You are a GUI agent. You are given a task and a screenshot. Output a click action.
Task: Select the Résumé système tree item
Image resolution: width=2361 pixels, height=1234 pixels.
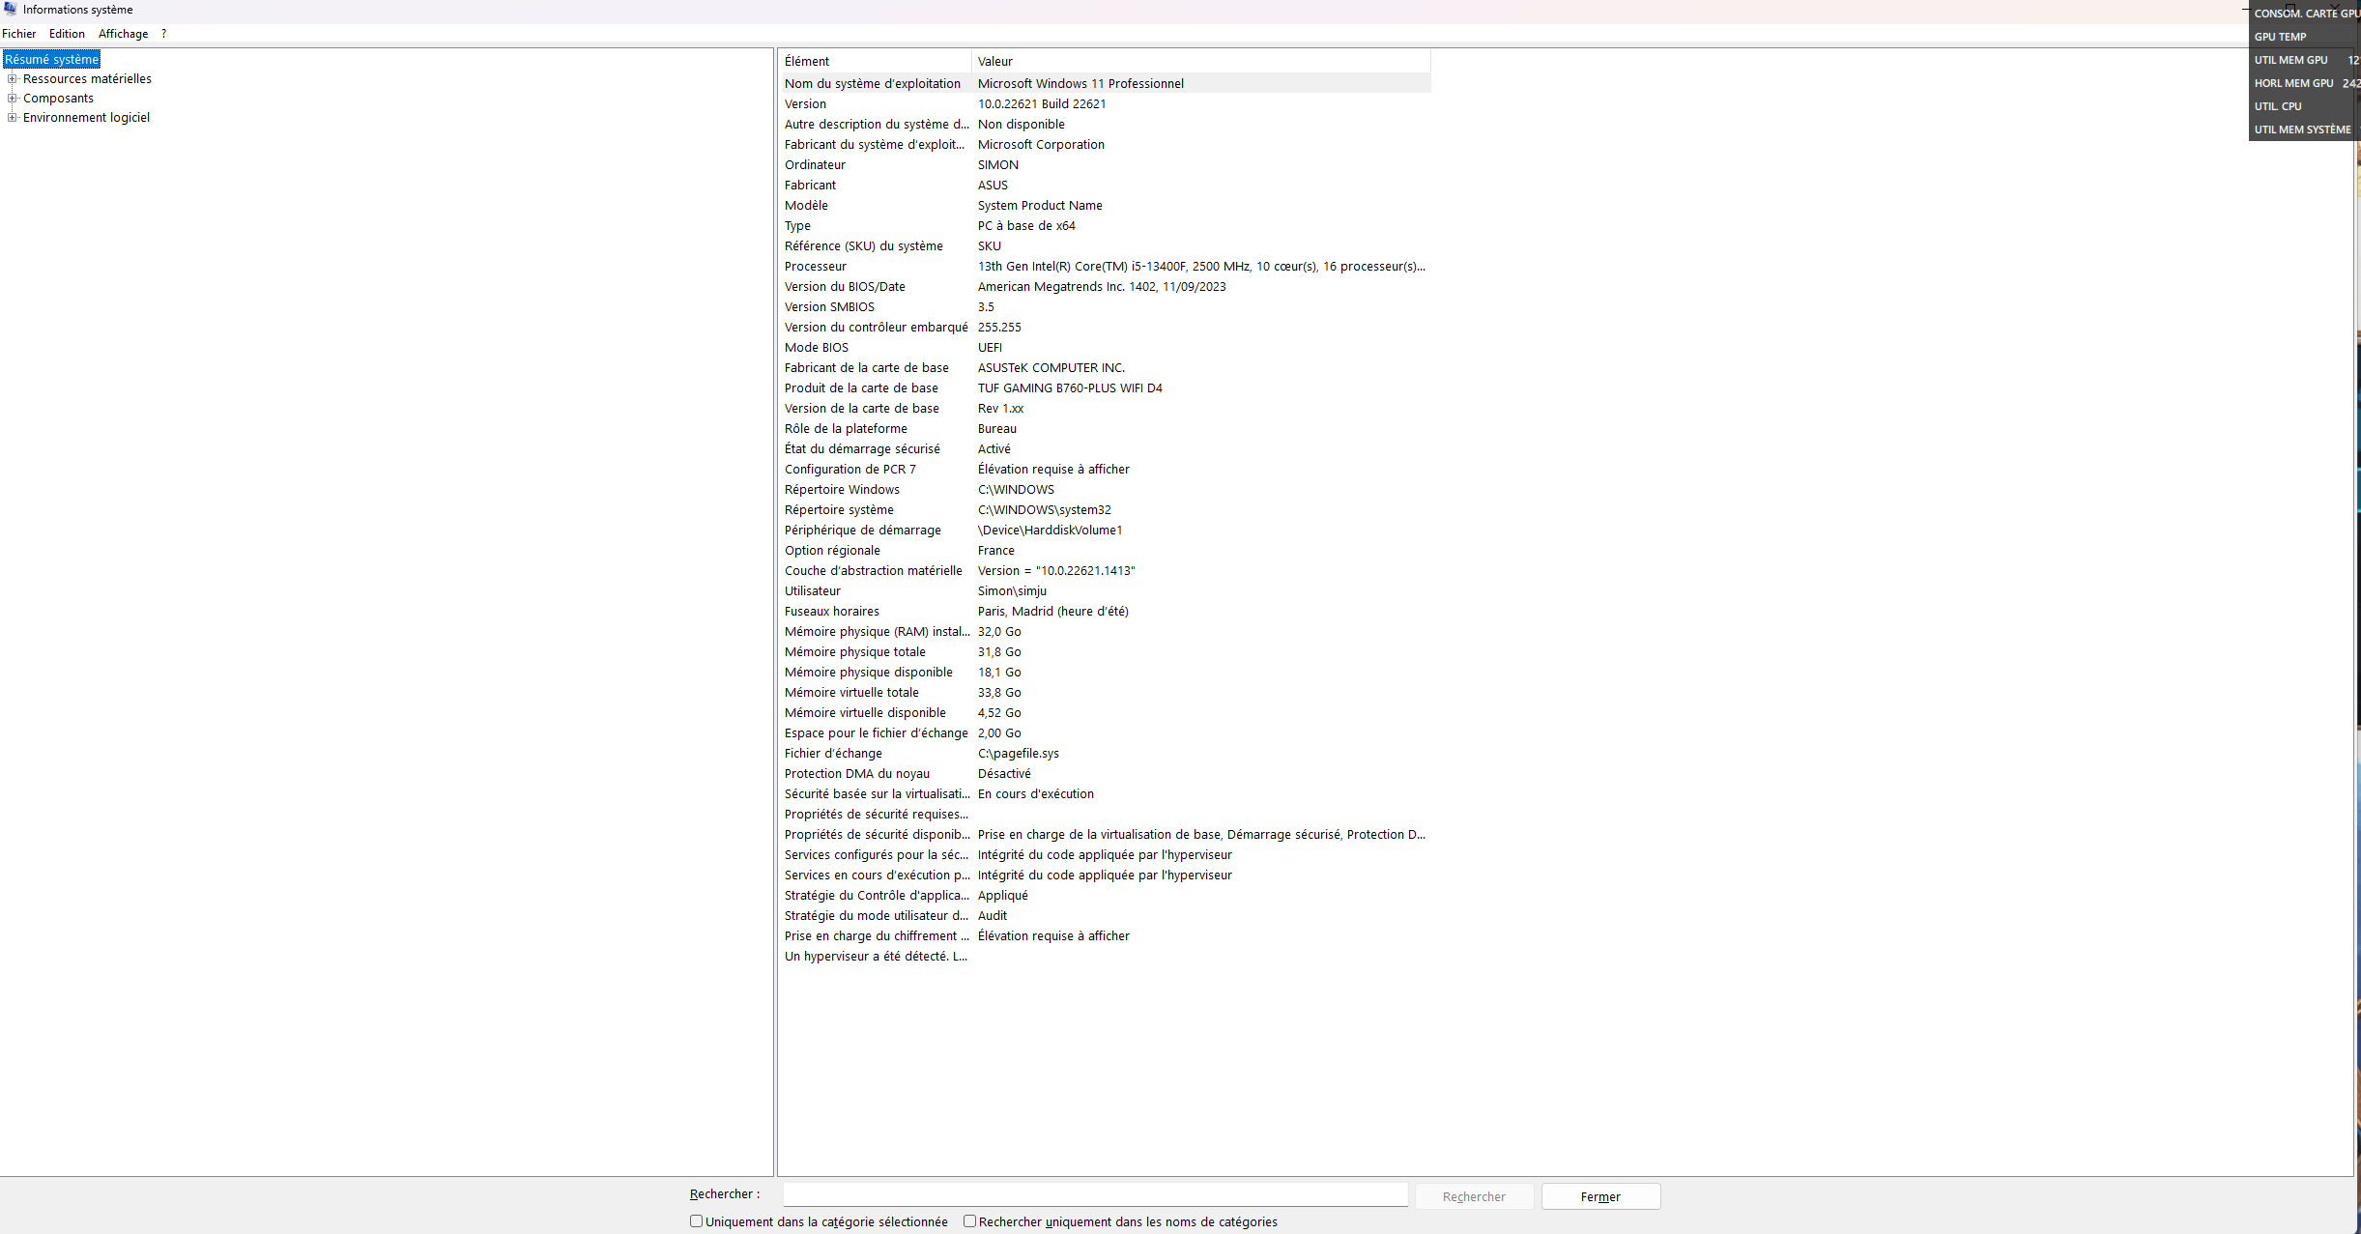pyautogui.click(x=51, y=58)
